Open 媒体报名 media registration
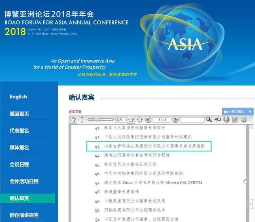This screenshot has width=255, height=222. pos(19,148)
